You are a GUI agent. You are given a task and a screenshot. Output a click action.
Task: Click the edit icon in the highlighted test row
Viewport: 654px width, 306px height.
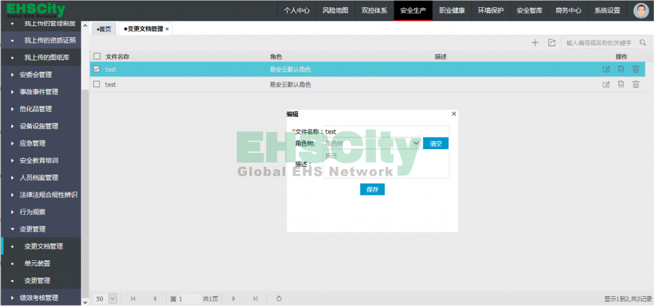pos(606,69)
